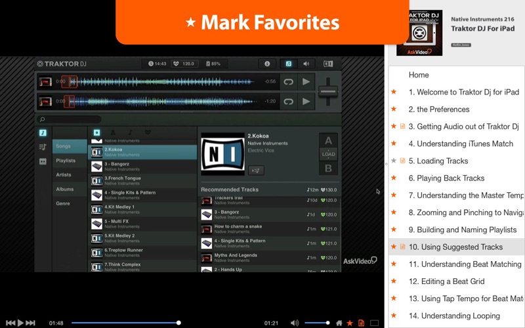The image size is (525, 328).
Task: Adjust the player volume slider
Action: 317,323
